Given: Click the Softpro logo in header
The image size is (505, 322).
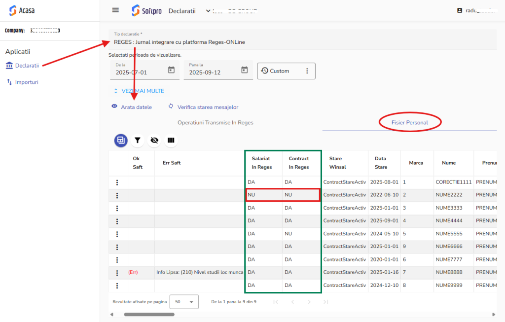Looking at the screenshot, I should pyautogui.click(x=146, y=11).
